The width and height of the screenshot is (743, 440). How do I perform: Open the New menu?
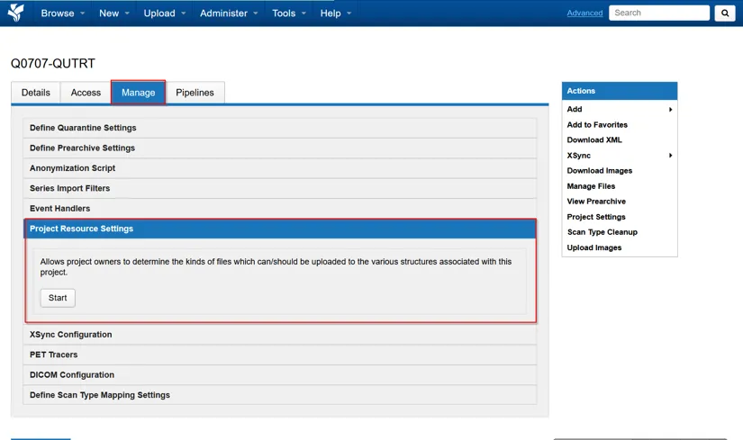point(113,13)
